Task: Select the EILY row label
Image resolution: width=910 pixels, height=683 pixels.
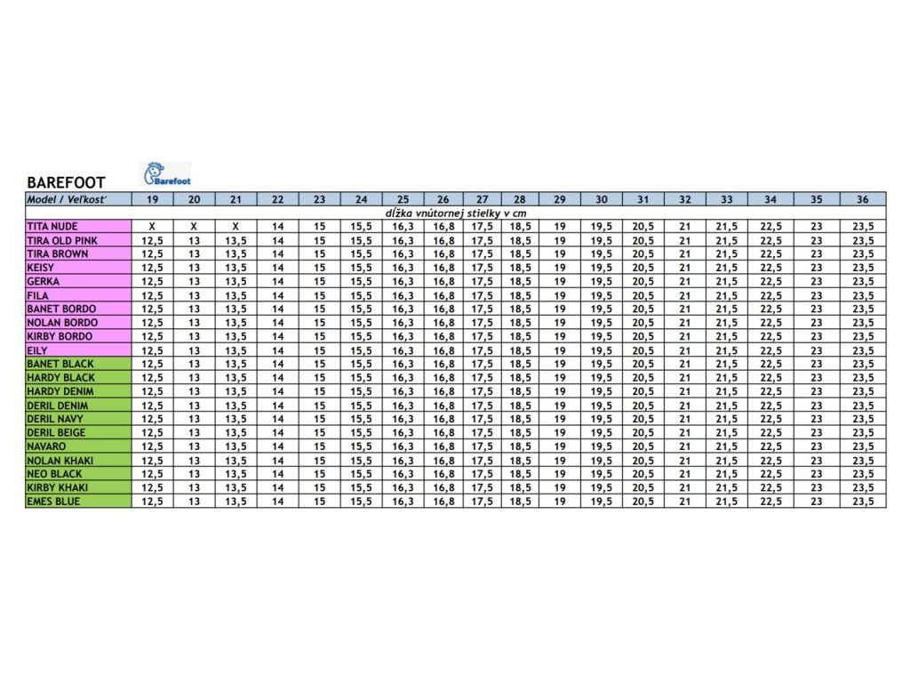Action: coord(78,350)
